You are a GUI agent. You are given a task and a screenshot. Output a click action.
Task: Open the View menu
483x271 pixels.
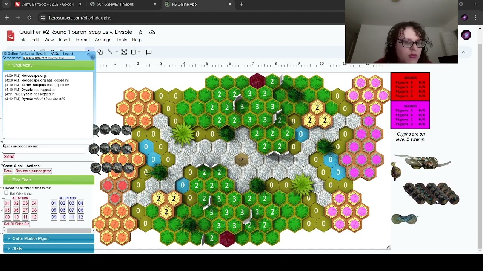tap(49, 40)
